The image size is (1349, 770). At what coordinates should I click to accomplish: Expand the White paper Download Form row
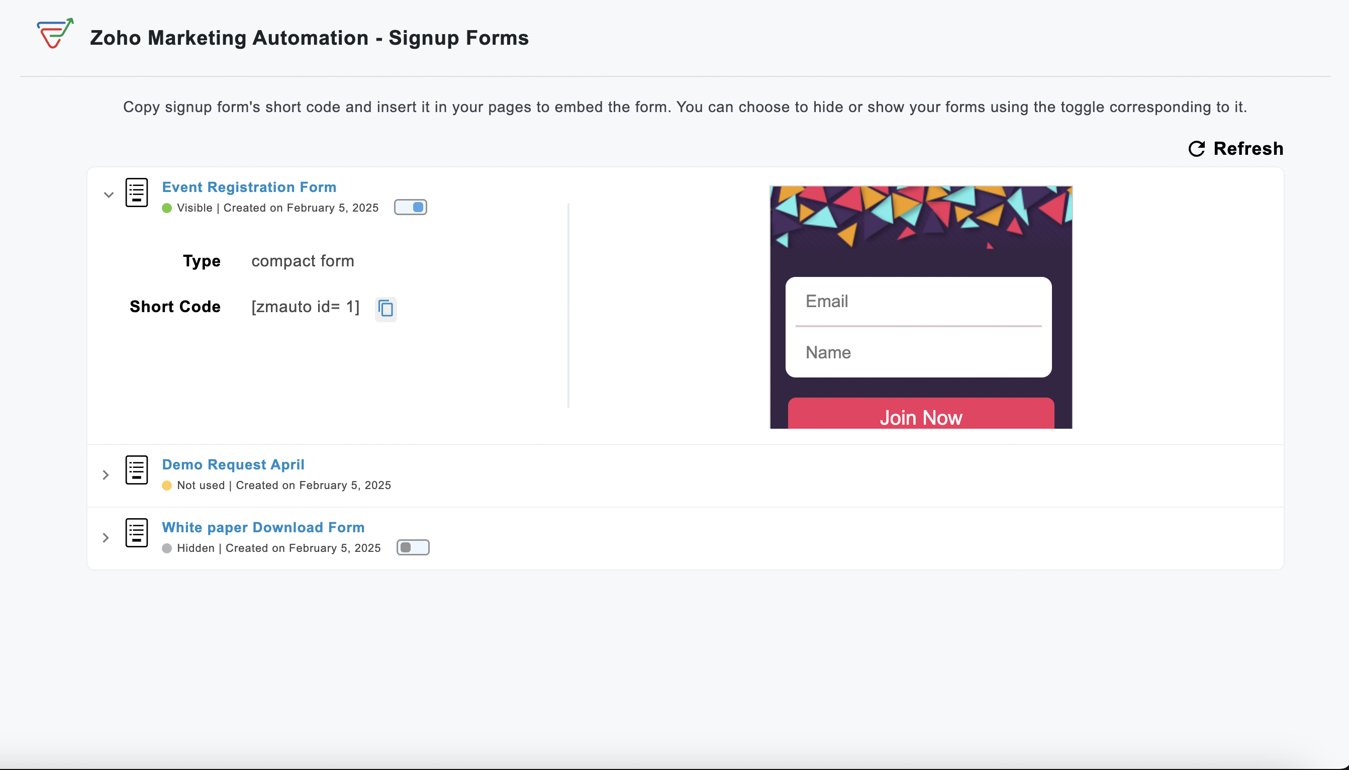coord(105,538)
